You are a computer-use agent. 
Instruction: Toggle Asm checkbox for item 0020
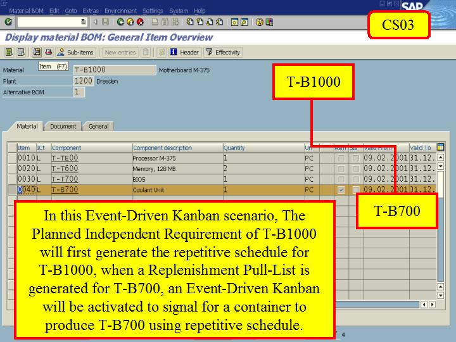click(341, 168)
